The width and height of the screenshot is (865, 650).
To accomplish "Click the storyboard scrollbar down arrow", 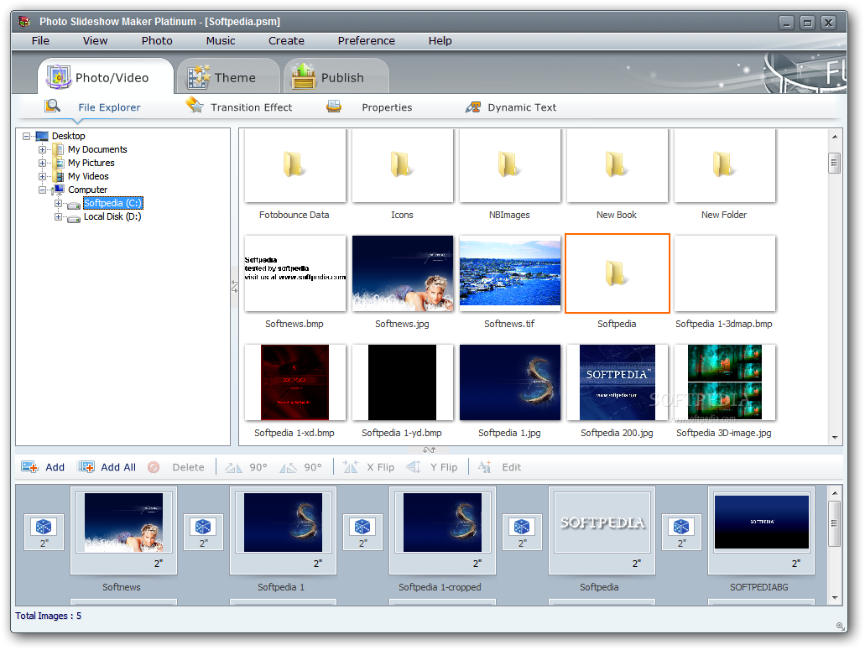I will (835, 598).
